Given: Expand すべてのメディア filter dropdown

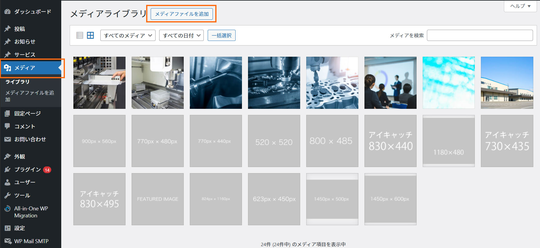Looking at the screenshot, I should (x=128, y=35).
